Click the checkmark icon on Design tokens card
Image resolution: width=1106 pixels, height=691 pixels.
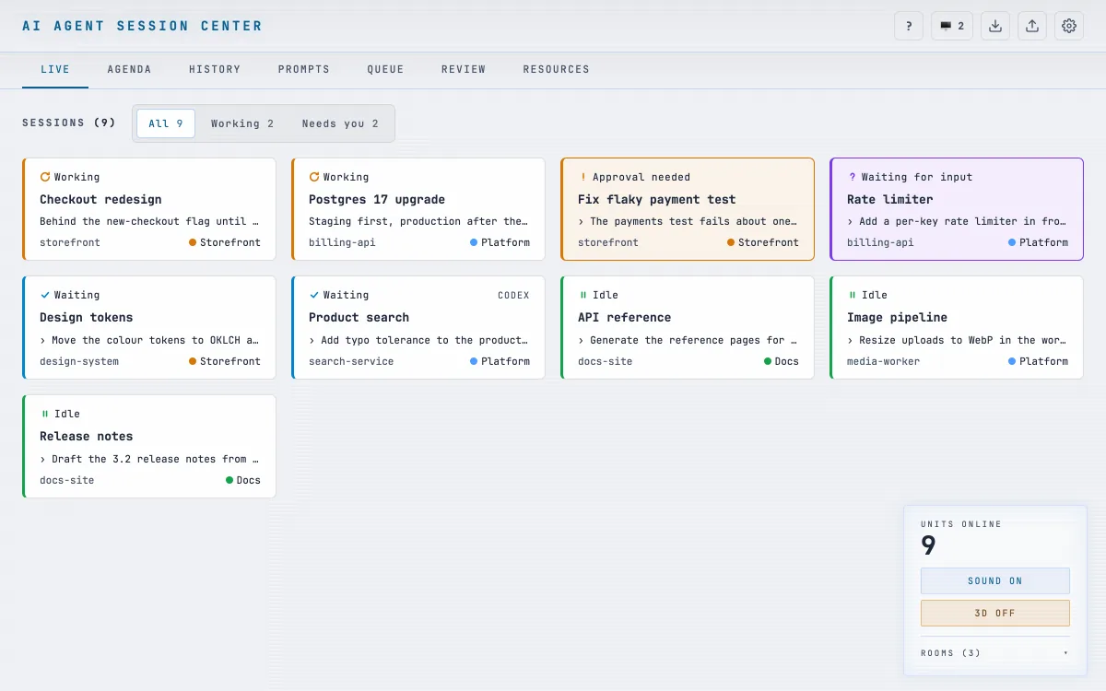point(45,295)
